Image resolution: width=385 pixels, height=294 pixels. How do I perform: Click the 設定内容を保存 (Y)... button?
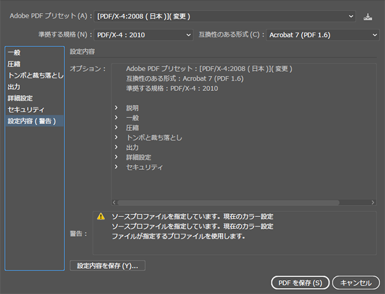click(108, 266)
